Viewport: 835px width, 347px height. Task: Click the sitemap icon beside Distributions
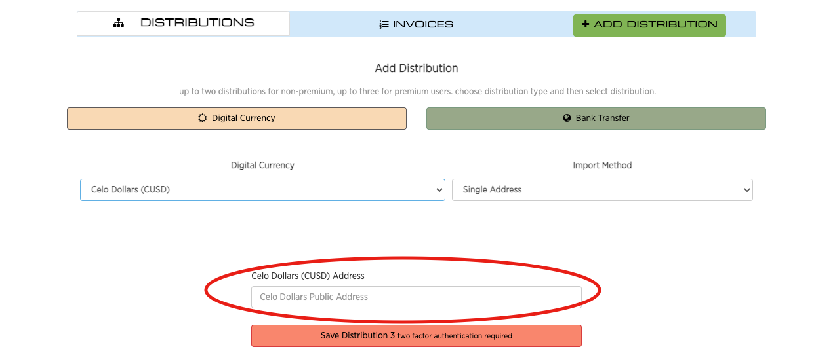119,23
